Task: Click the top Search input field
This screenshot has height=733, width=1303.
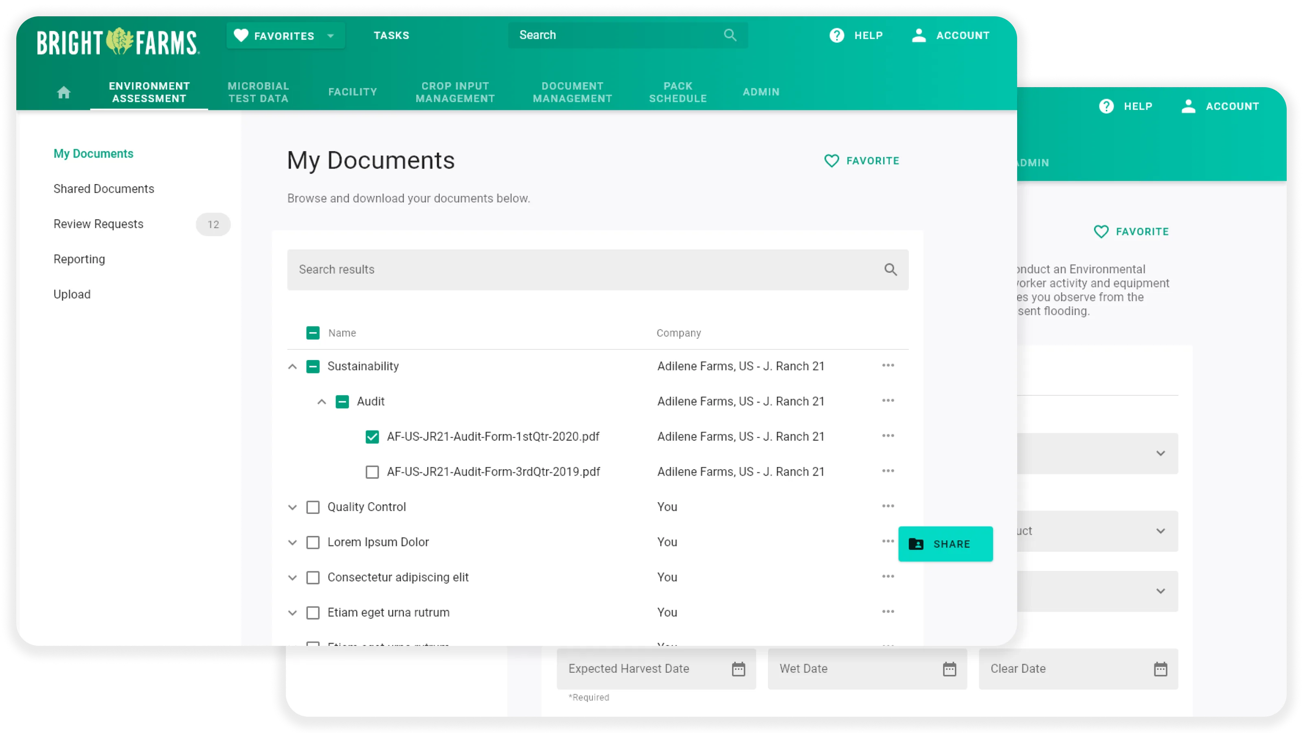Action: pyautogui.click(x=627, y=35)
